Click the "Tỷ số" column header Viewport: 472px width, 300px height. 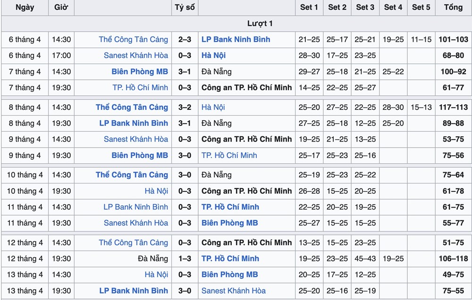click(185, 8)
